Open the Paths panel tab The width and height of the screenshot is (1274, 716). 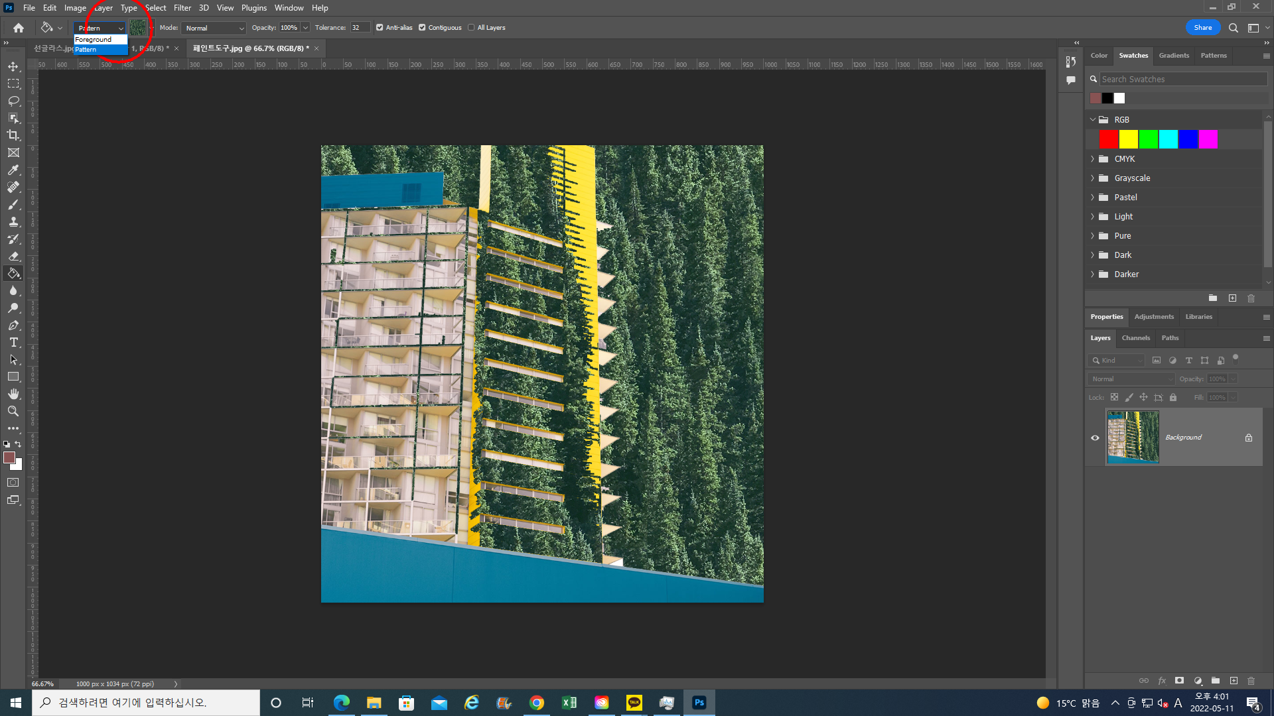coord(1170,338)
